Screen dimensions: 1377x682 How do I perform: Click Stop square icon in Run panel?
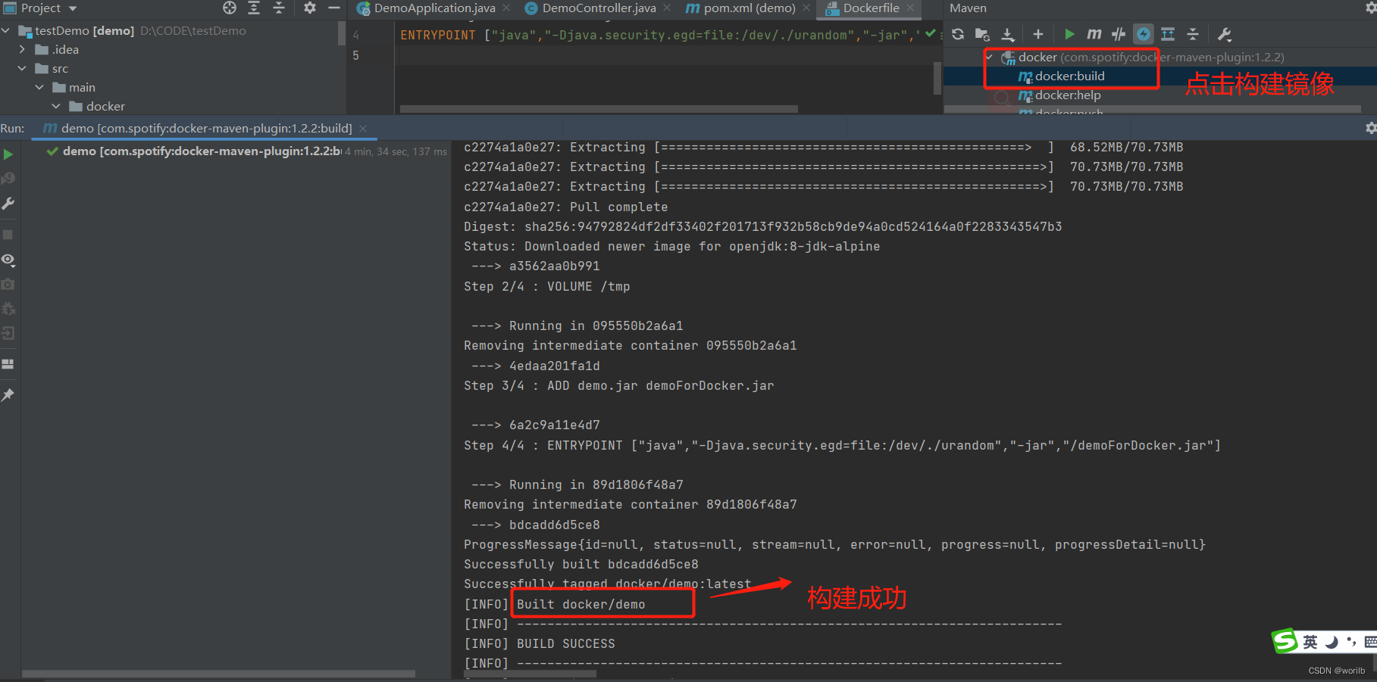8,235
